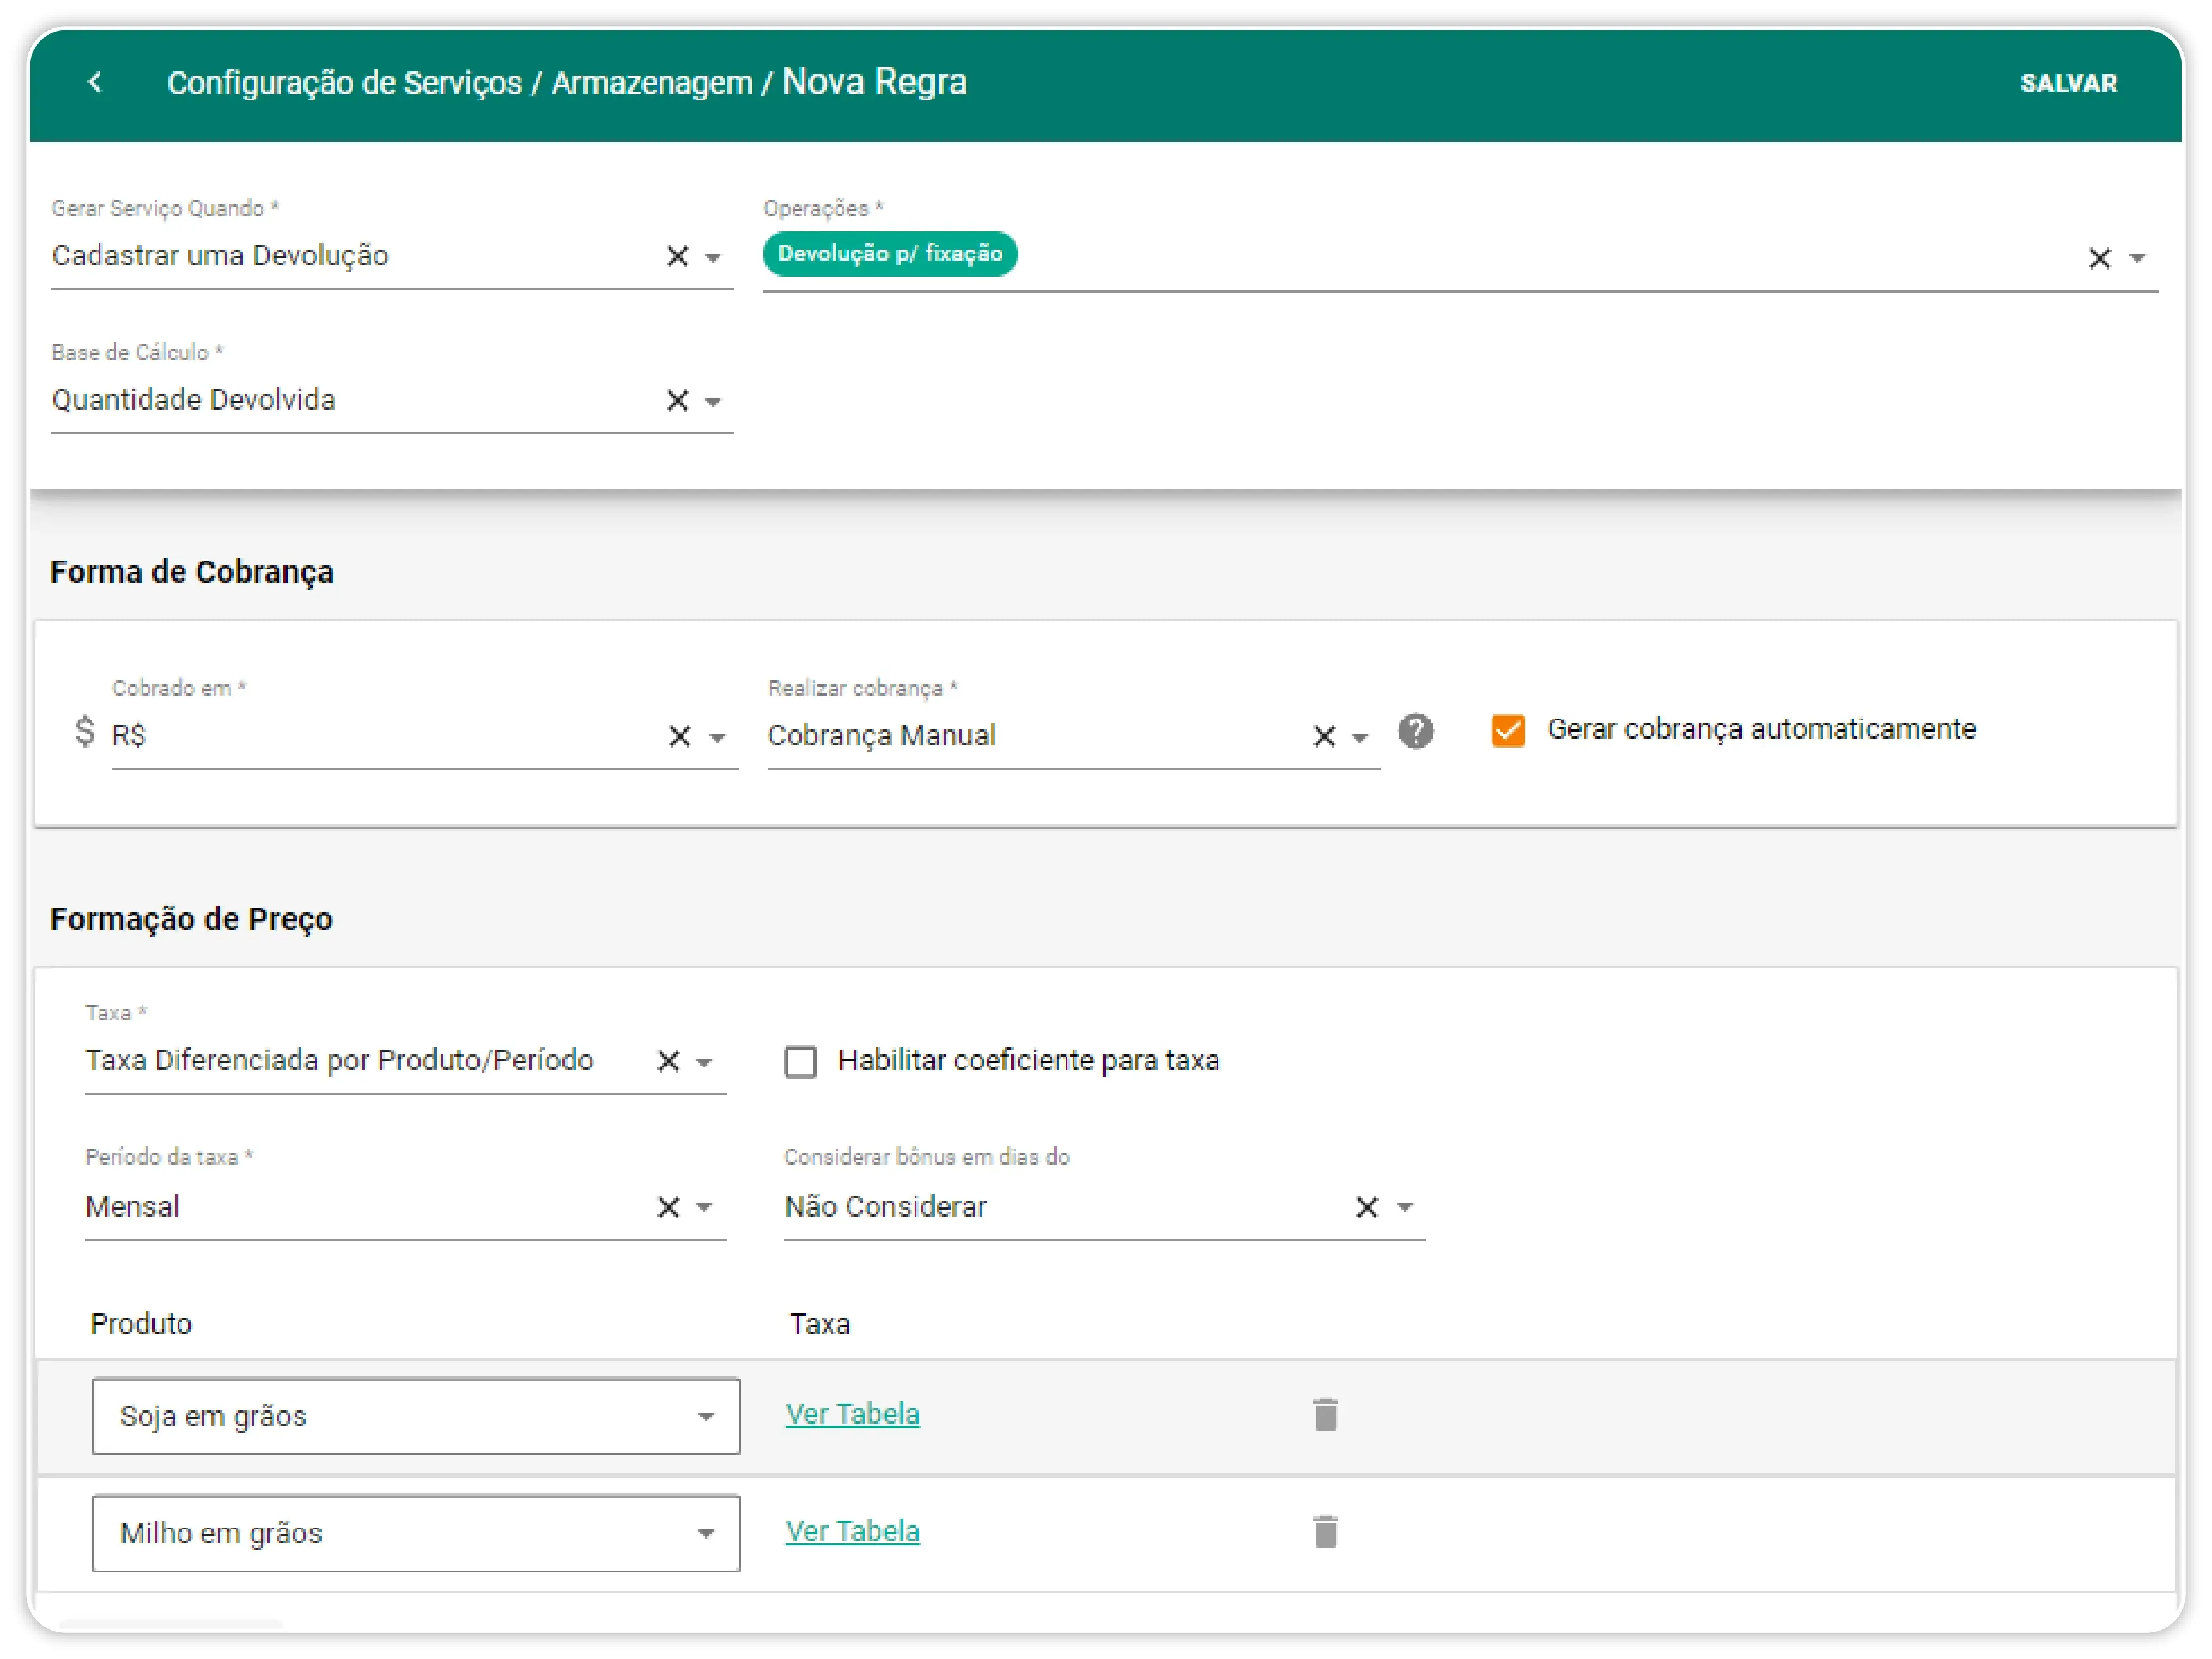The height and width of the screenshot is (1659, 2212).
Task: Clear the Cobrado em currency
Action: point(679,737)
